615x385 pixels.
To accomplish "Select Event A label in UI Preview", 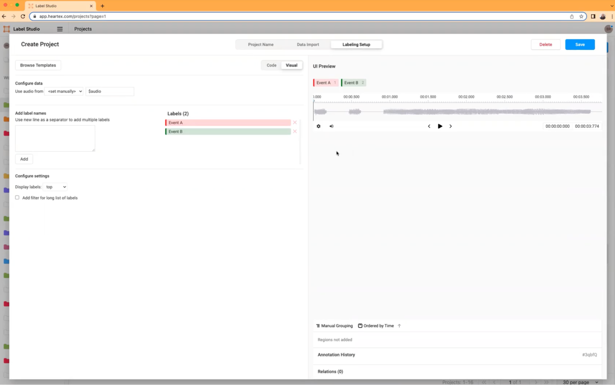I will click(325, 82).
